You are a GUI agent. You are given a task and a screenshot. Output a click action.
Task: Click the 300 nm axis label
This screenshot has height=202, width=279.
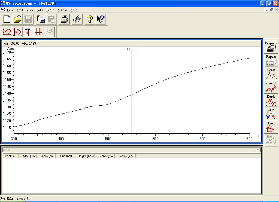pos(14,139)
